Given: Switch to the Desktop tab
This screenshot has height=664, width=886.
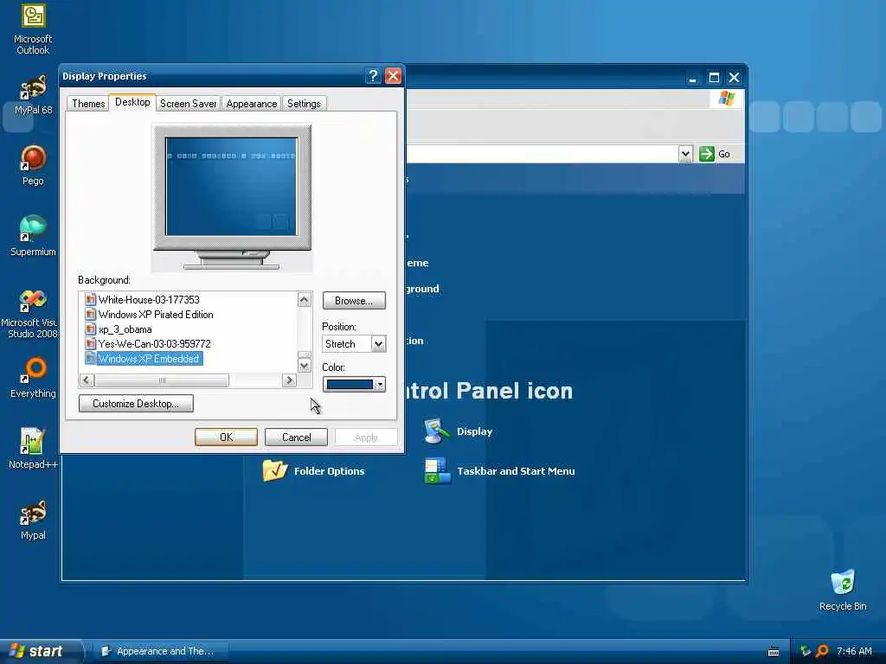Looking at the screenshot, I should (132, 102).
